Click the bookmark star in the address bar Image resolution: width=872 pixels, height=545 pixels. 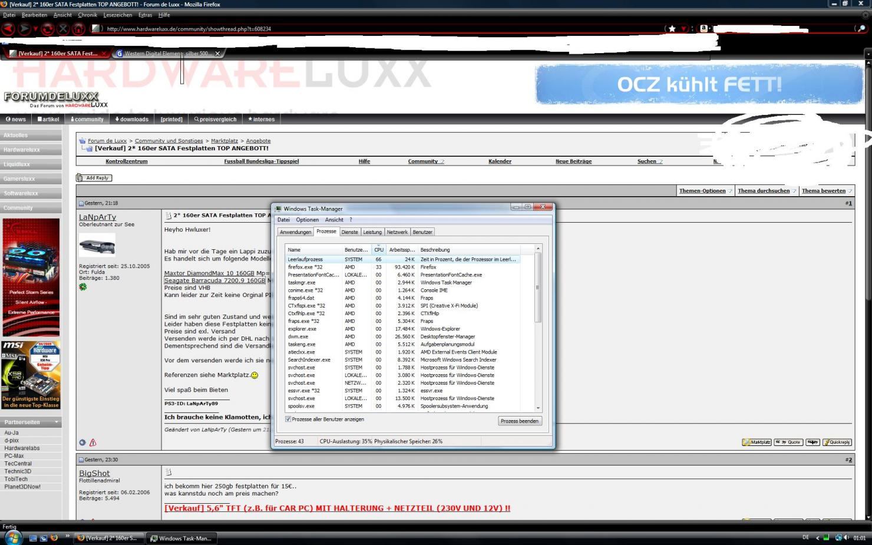(x=672, y=28)
